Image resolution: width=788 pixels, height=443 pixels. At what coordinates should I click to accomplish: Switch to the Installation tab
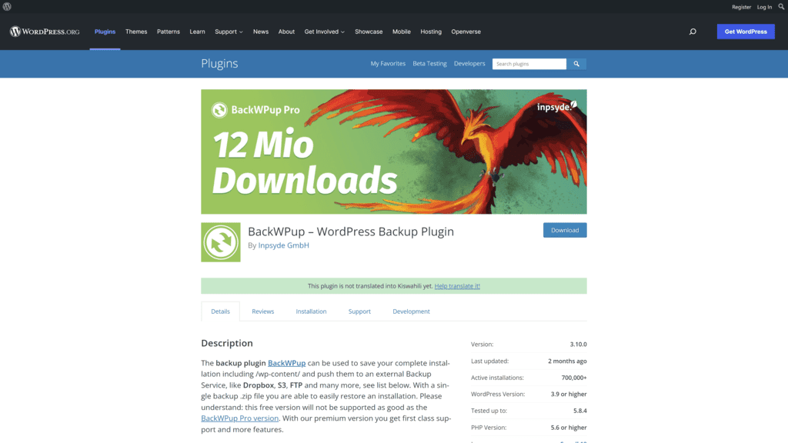[x=311, y=311]
